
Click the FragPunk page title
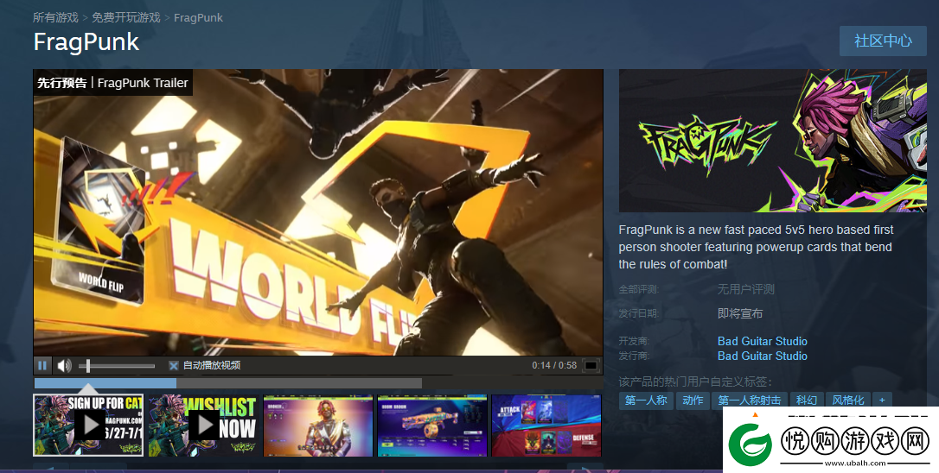coord(86,41)
